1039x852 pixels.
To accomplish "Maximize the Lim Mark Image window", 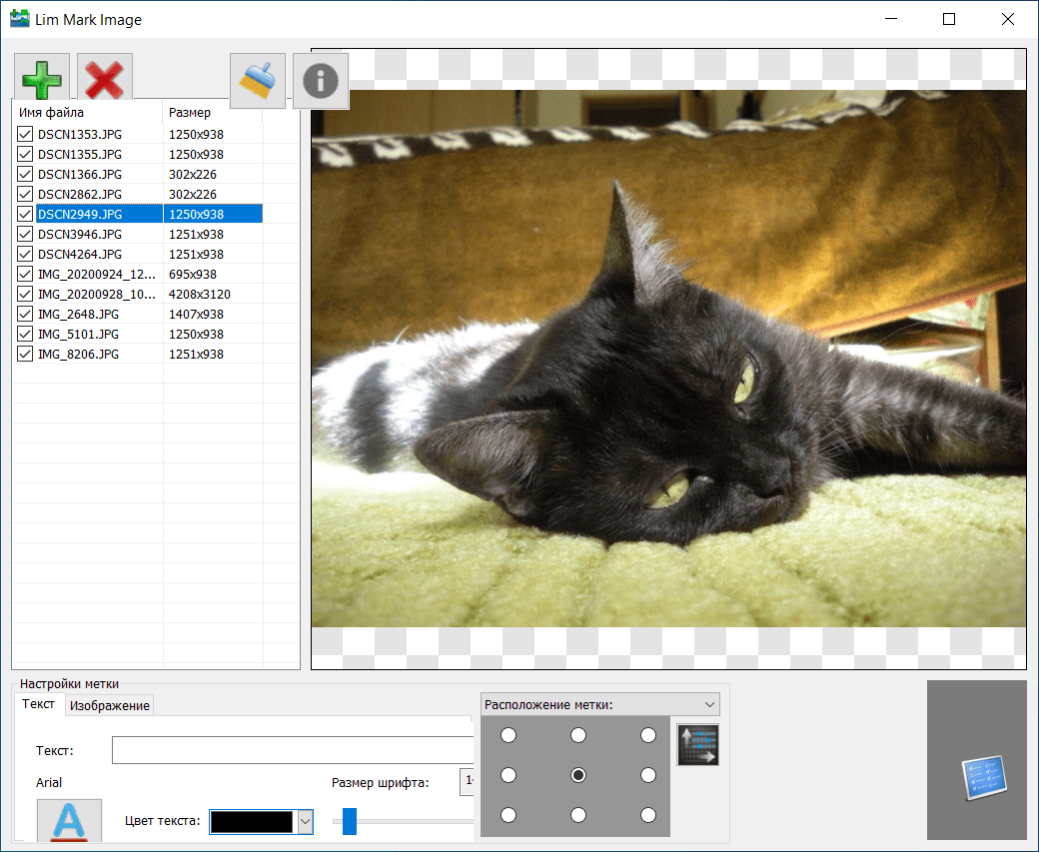I will pos(949,19).
